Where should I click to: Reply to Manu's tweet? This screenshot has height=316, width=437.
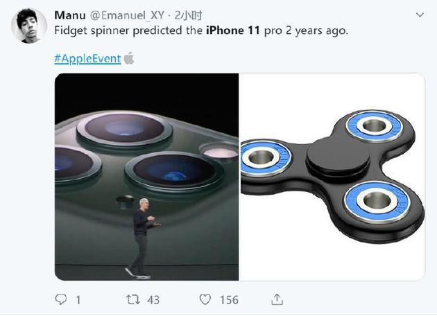pos(61,299)
